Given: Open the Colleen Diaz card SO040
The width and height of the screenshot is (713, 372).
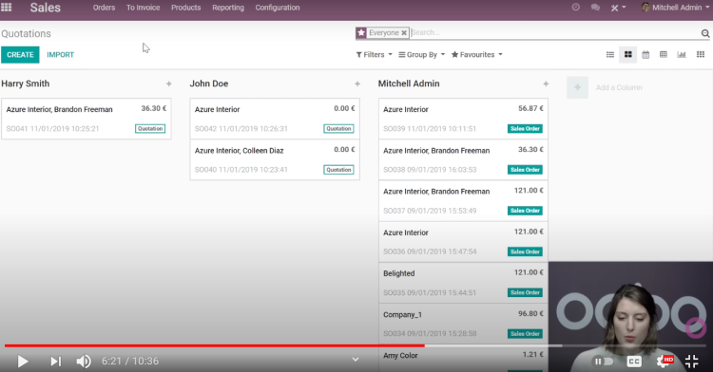Looking at the screenshot, I should (275, 159).
